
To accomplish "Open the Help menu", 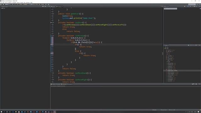I will tap(31, 3).
